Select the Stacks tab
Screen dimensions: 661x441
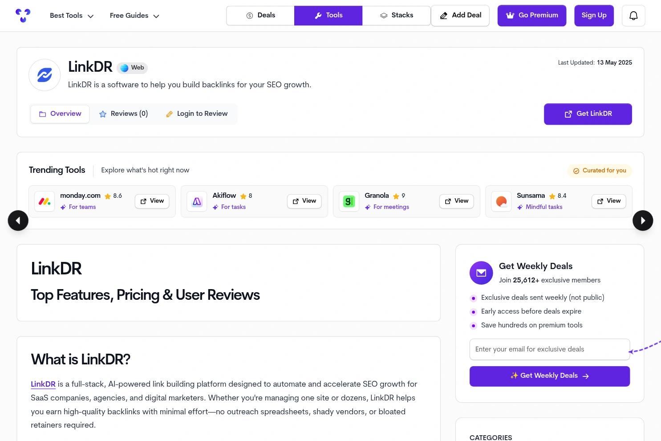396,16
